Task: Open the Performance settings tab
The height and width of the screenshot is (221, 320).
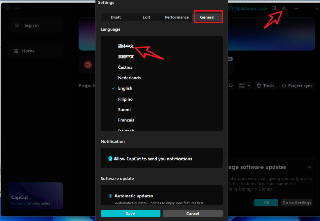Action: pos(177,17)
